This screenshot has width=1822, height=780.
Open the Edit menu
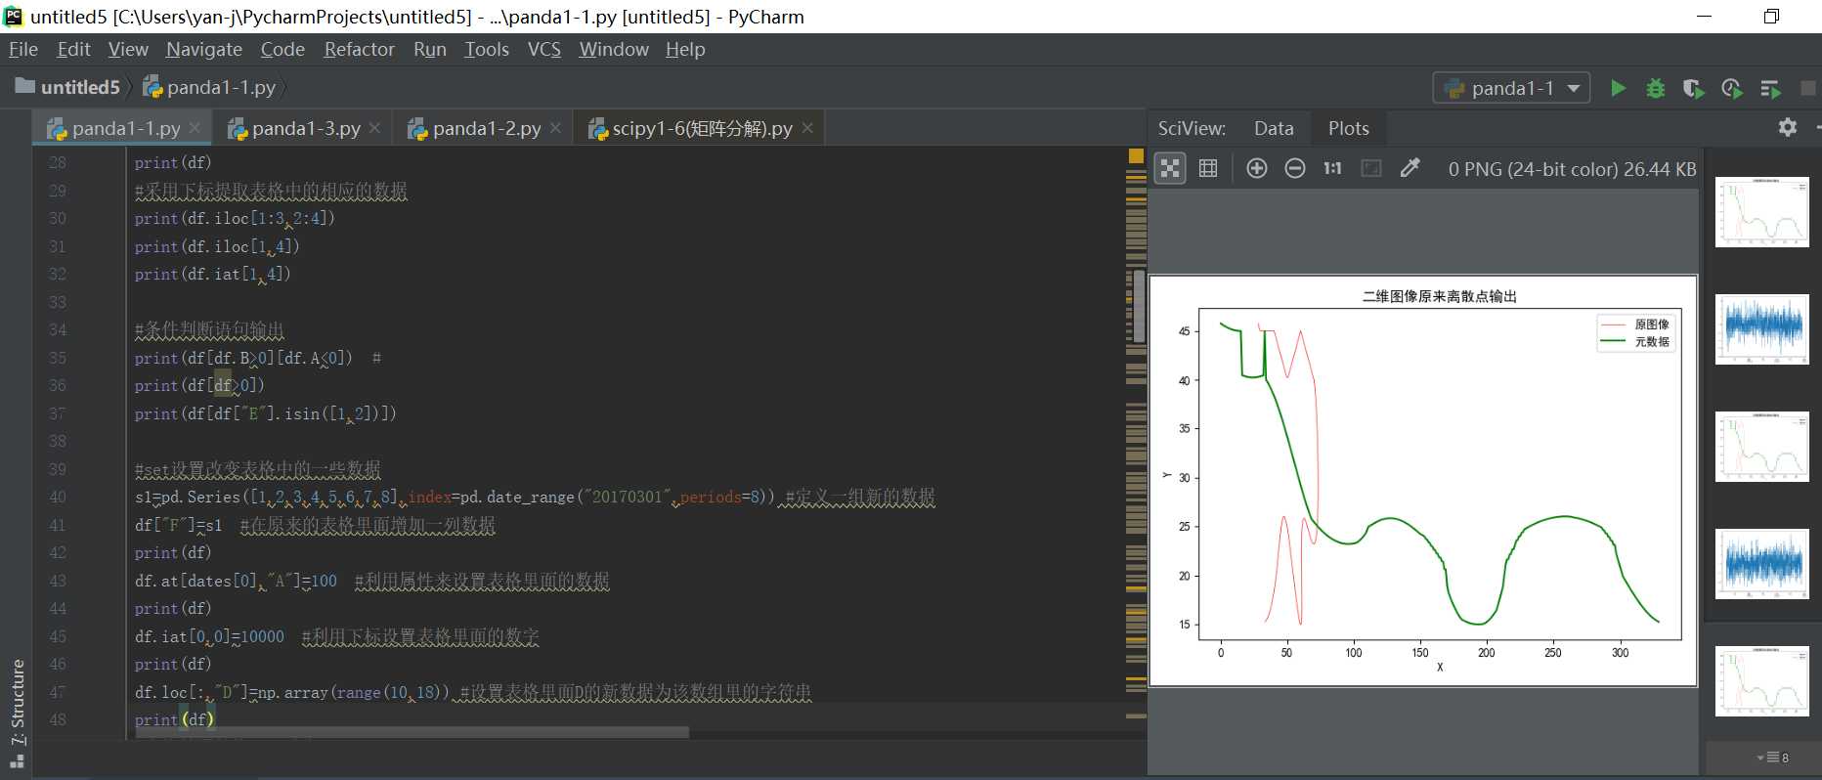click(x=73, y=49)
